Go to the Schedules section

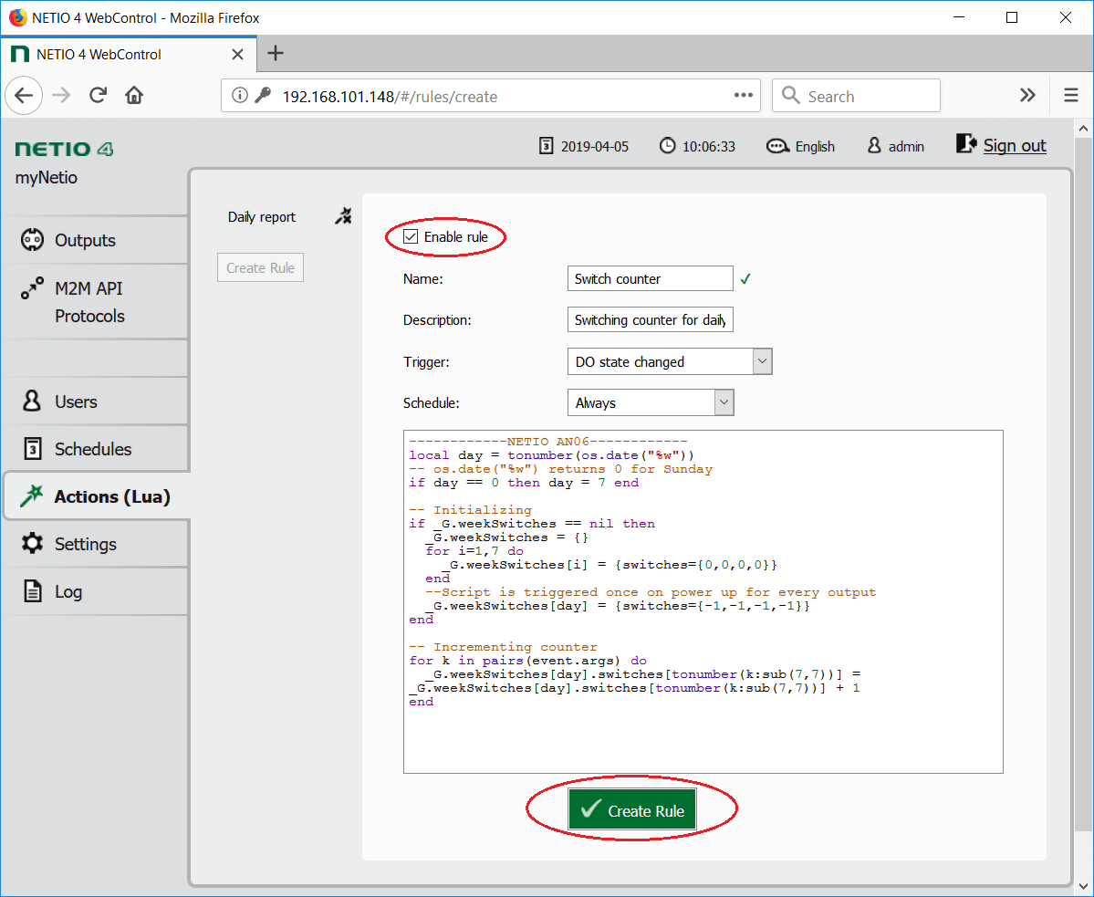tap(96, 449)
